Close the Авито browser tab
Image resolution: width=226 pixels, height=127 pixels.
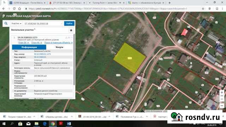tap(163, 3)
